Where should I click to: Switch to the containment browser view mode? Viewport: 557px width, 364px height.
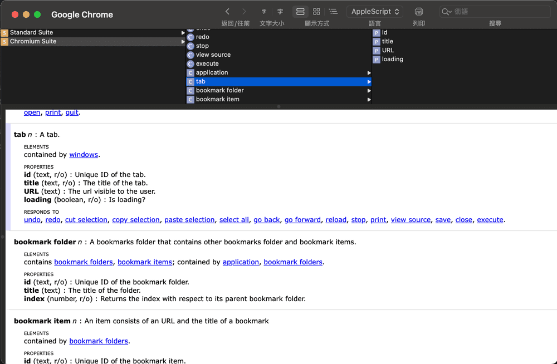pyautogui.click(x=300, y=11)
